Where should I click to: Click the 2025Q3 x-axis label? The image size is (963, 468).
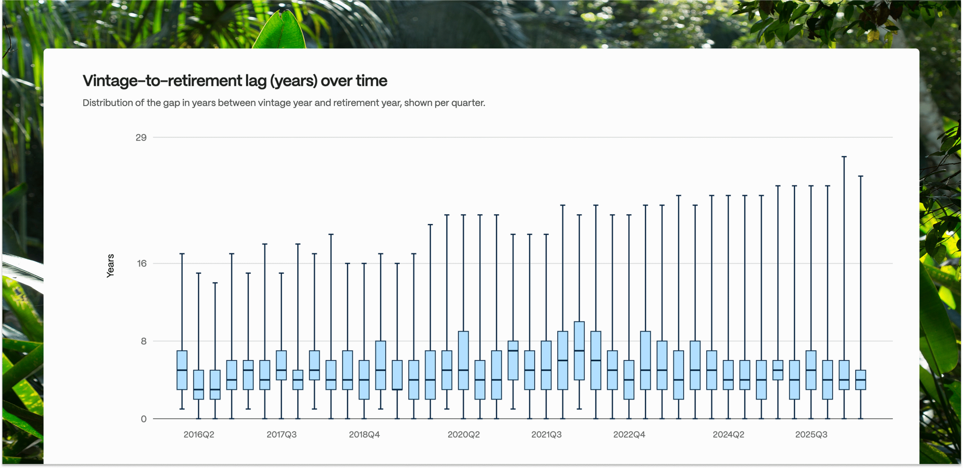click(x=811, y=434)
